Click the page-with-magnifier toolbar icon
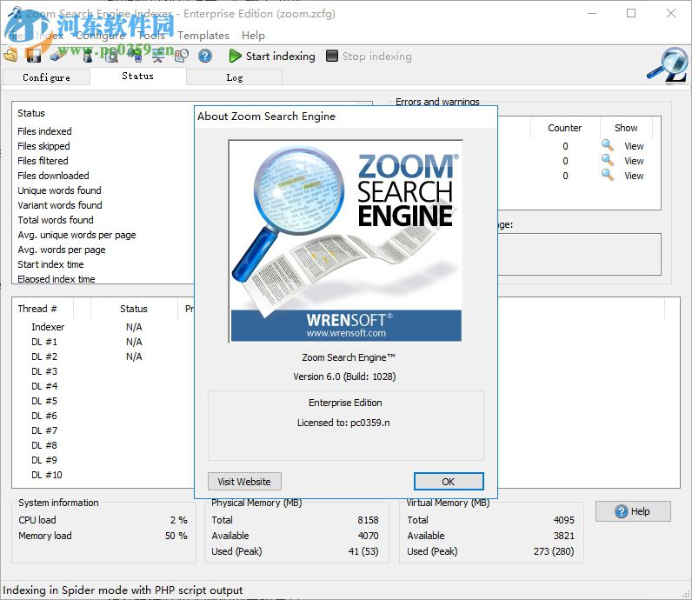This screenshot has height=600, width=692. click(111, 56)
